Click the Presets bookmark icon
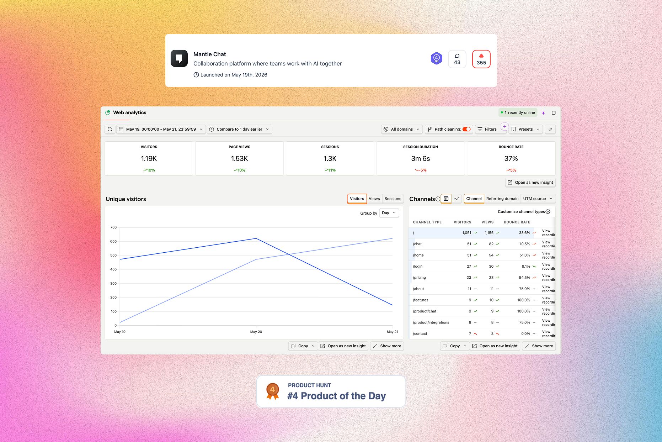Viewport: 662px width, 442px height. tap(513, 129)
